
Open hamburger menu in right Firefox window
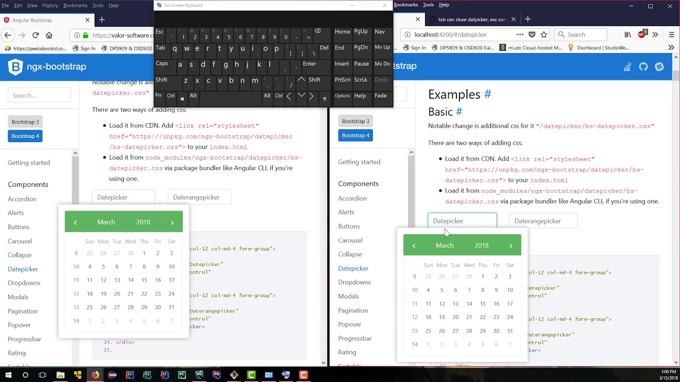click(x=671, y=34)
